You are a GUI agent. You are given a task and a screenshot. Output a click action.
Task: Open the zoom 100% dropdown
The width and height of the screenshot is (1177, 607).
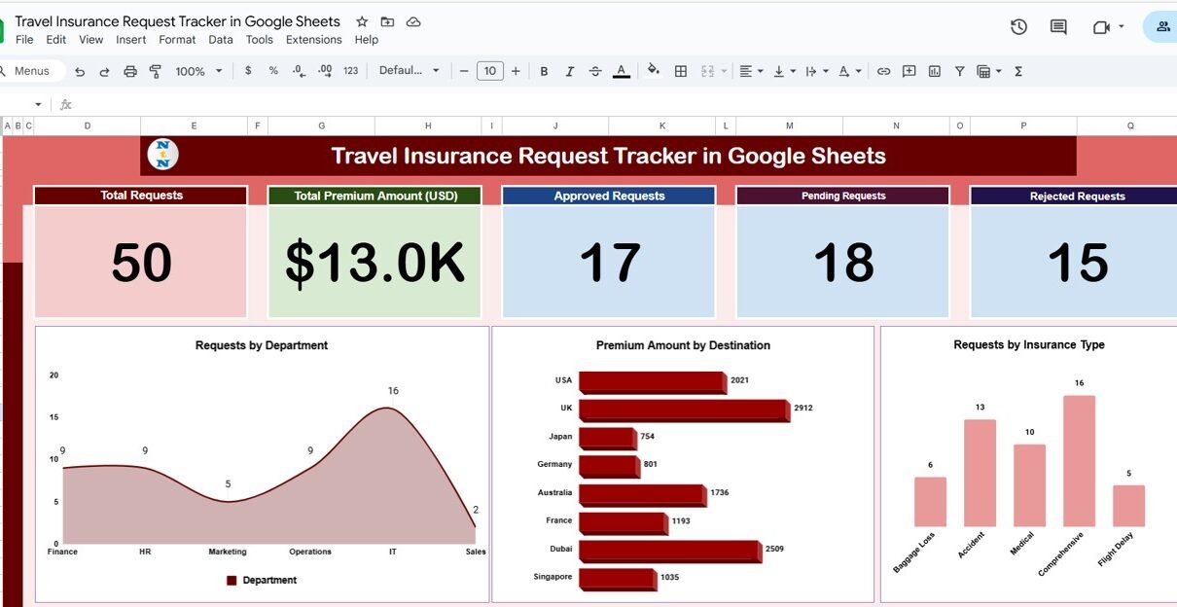198,71
